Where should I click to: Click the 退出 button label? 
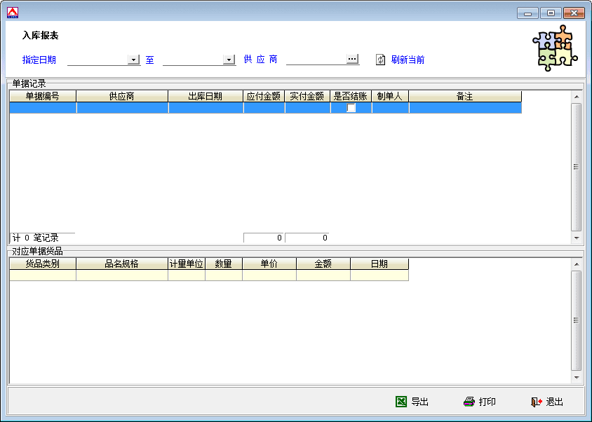[x=555, y=402]
